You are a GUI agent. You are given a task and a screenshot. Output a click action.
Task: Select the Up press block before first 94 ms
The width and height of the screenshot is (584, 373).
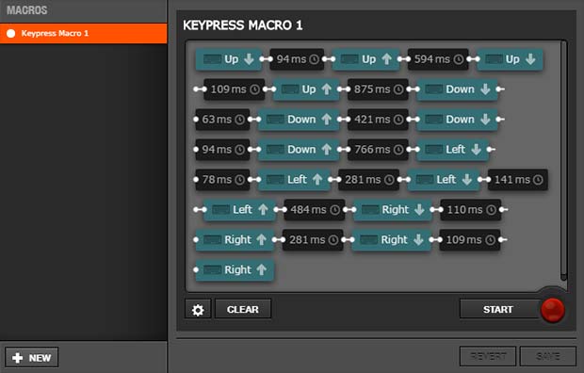click(x=228, y=59)
